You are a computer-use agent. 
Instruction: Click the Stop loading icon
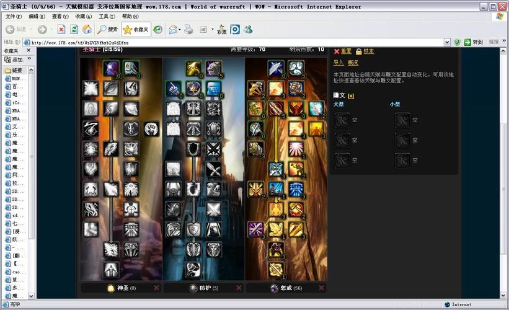61,29
